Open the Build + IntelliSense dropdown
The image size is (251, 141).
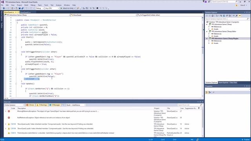[x=76, y=105]
